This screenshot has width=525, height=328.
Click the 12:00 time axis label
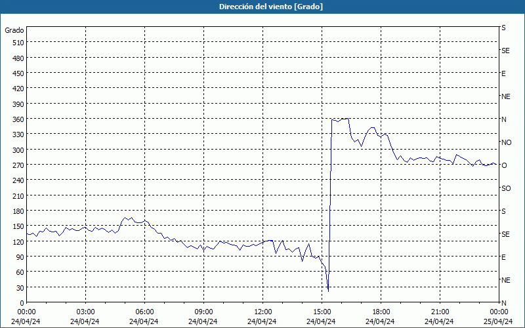[x=263, y=312]
